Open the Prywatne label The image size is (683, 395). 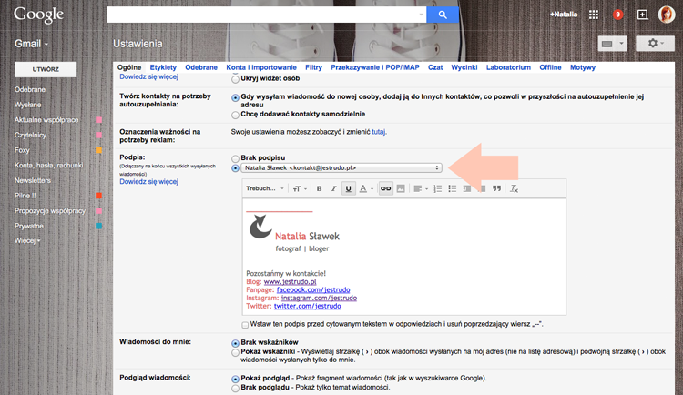29,226
